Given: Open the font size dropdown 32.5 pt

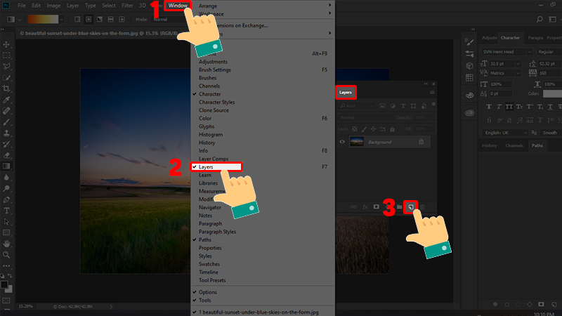Looking at the screenshot, I should click(x=518, y=64).
